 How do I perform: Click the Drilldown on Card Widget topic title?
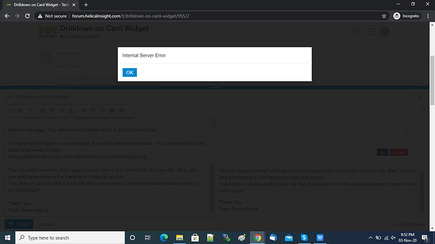click(104, 28)
